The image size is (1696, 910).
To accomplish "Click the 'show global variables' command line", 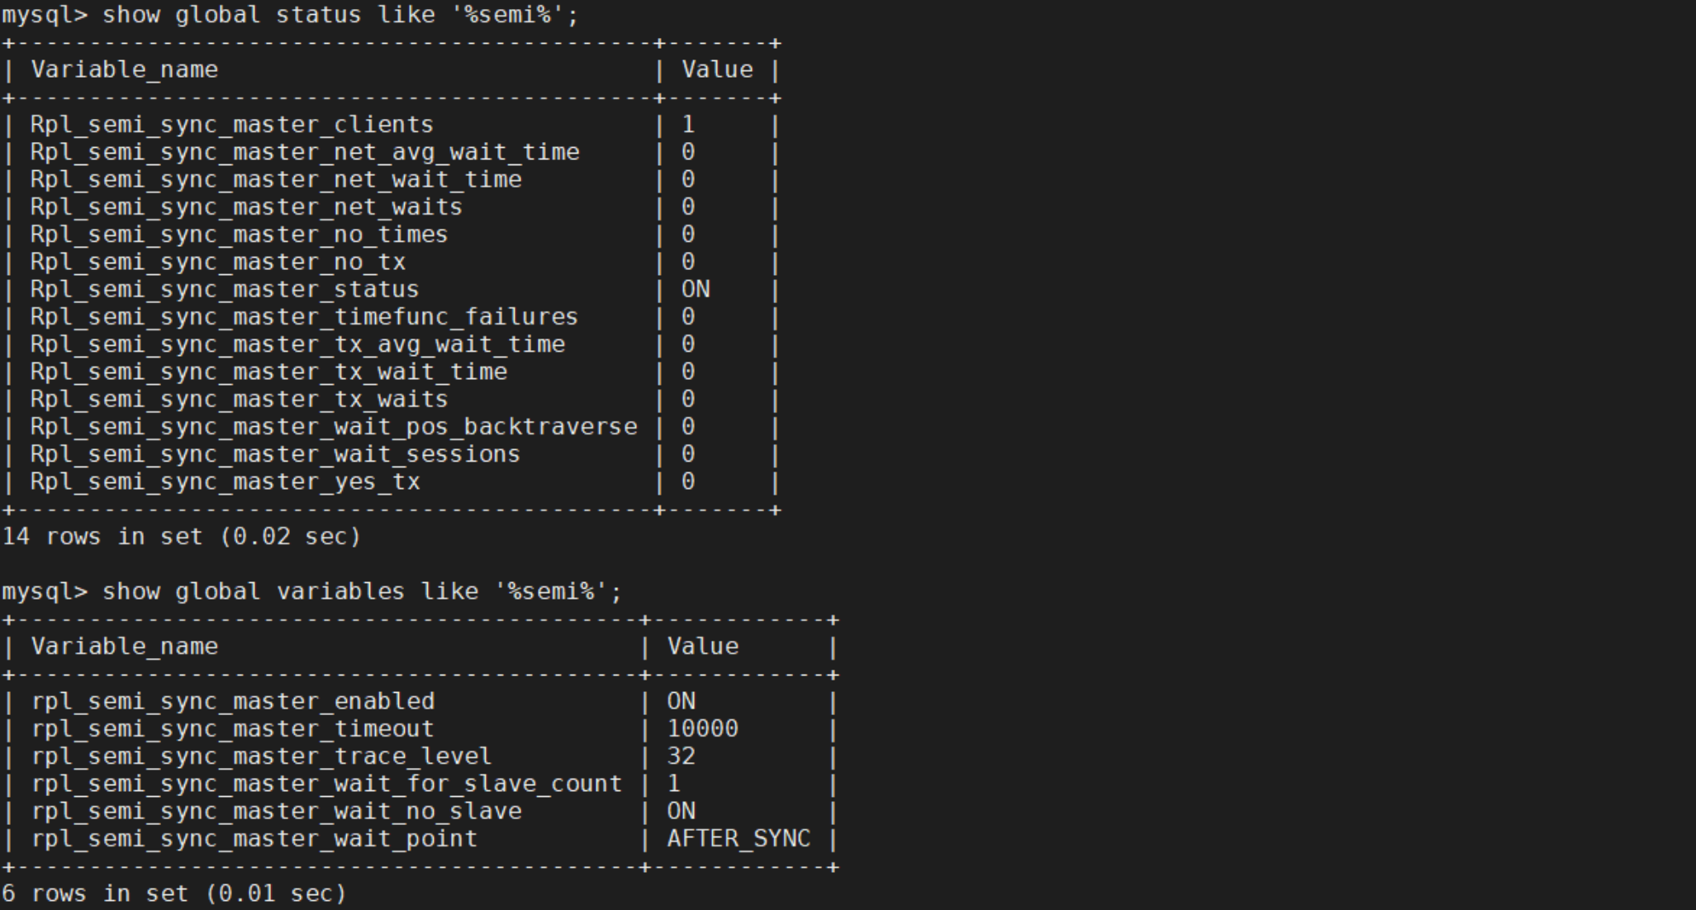I will pos(311,591).
